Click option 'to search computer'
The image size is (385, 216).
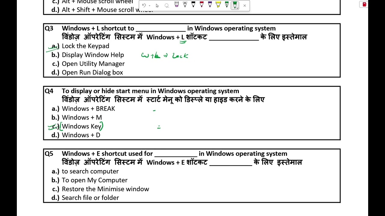(90, 171)
